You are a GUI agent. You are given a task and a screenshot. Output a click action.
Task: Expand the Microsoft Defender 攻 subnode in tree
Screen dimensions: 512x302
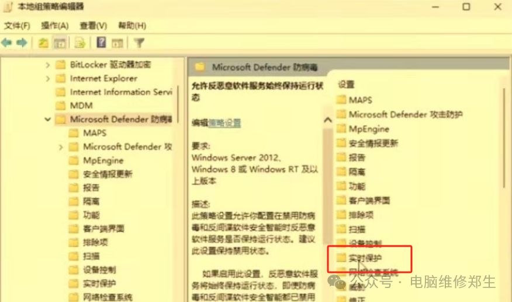[x=61, y=148]
